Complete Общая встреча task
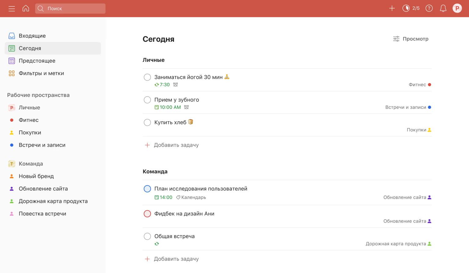 tap(147, 236)
